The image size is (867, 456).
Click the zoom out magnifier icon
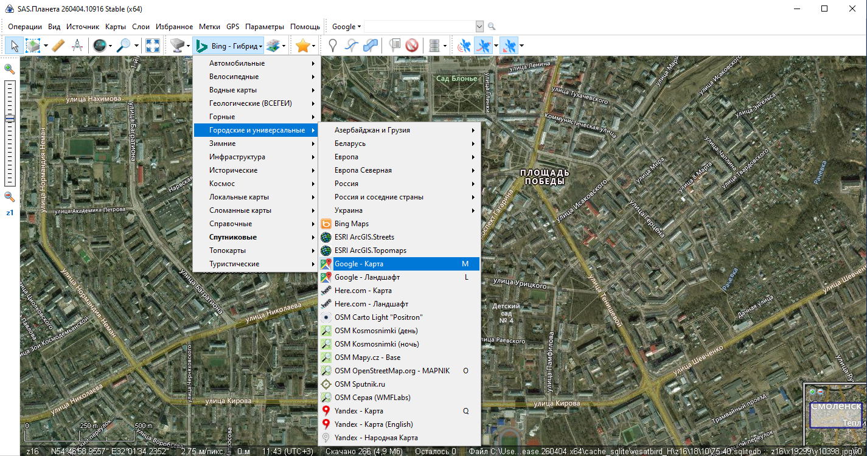pos(10,196)
